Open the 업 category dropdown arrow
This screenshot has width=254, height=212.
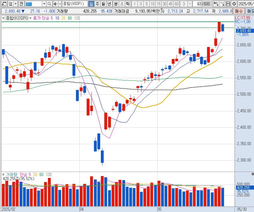(x=15, y=4)
